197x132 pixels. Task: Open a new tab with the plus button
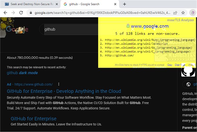tap(125, 4)
